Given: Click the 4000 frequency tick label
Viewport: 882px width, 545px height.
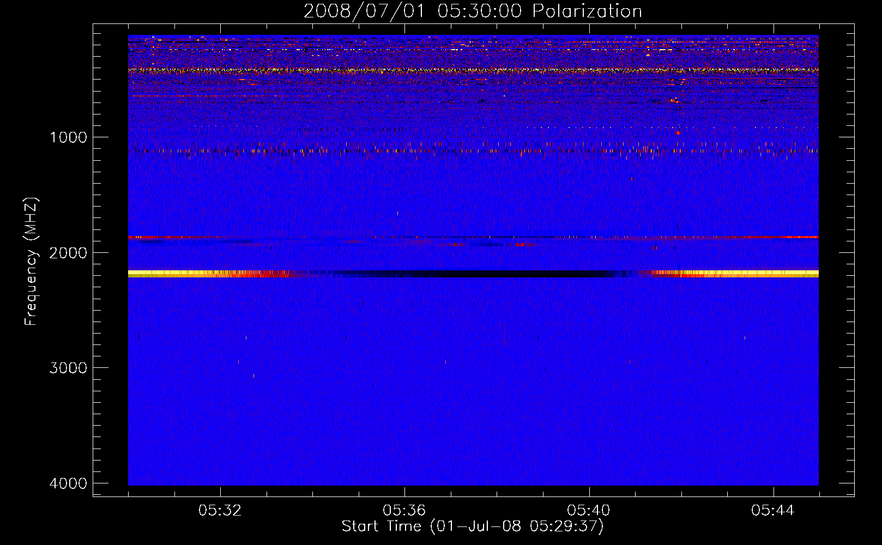Looking at the screenshot, I should tap(68, 483).
